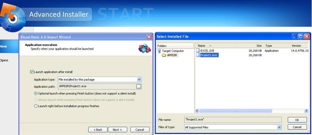This screenshot has height=135, width=312.
Task: Close the Visual Basic 6.0 Import Wizard
Action: [149, 37]
